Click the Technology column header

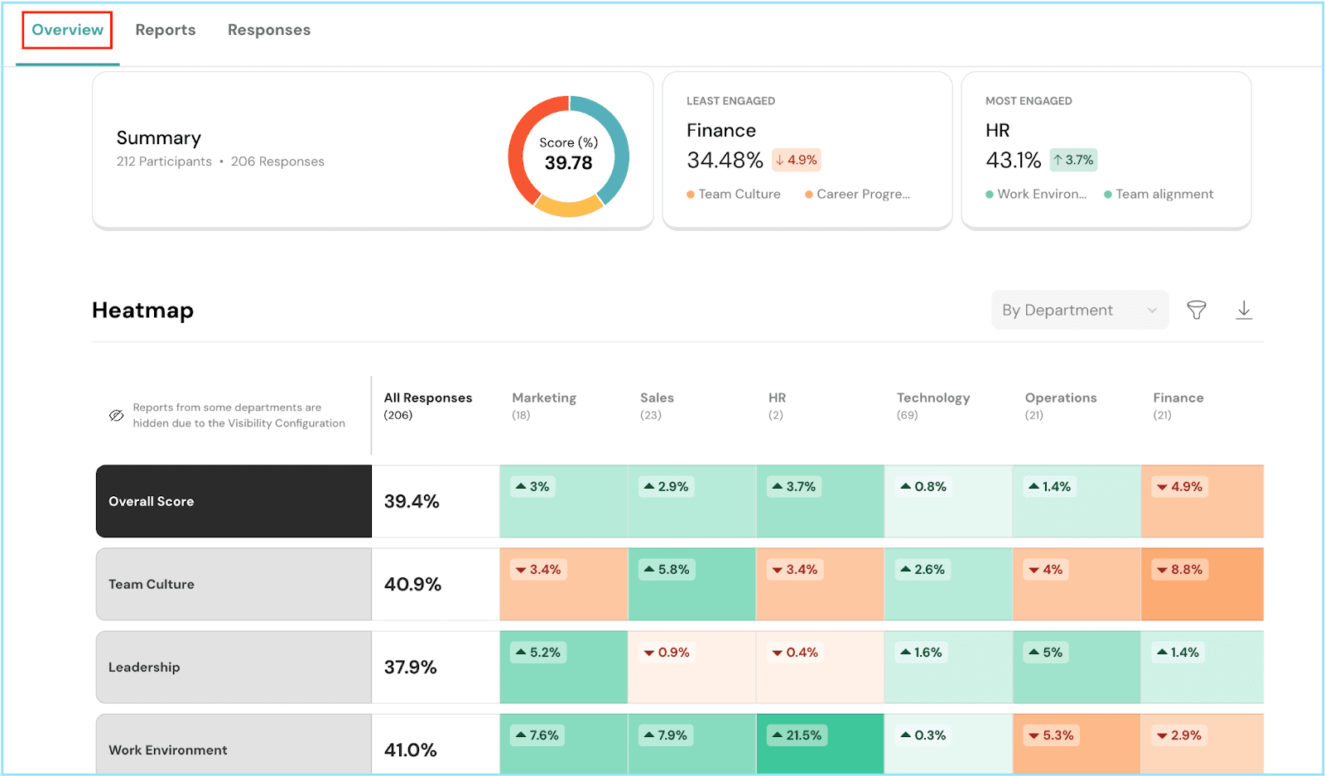tap(932, 398)
